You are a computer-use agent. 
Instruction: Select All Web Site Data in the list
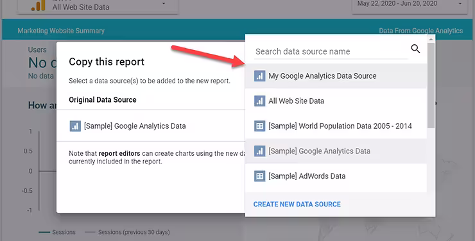click(336, 101)
